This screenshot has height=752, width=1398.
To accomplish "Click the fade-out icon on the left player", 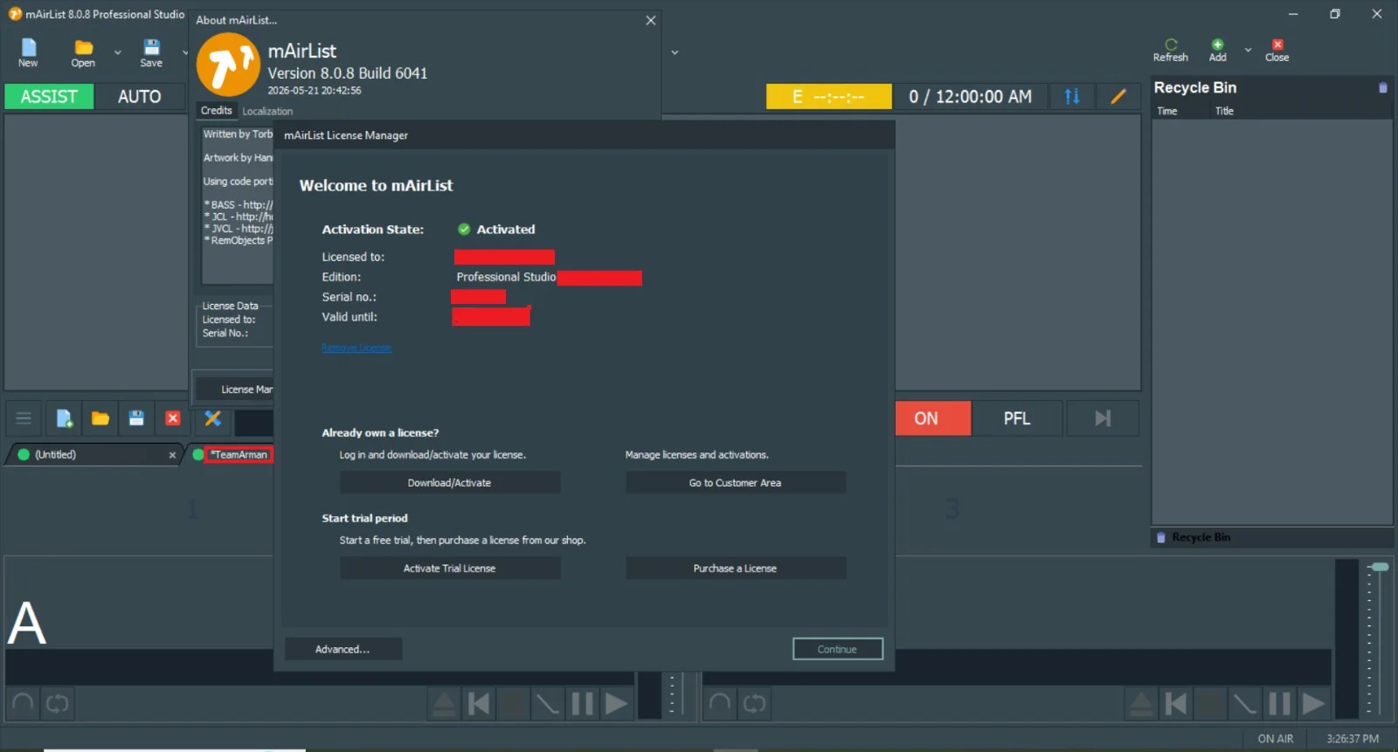I will [548, 704].
